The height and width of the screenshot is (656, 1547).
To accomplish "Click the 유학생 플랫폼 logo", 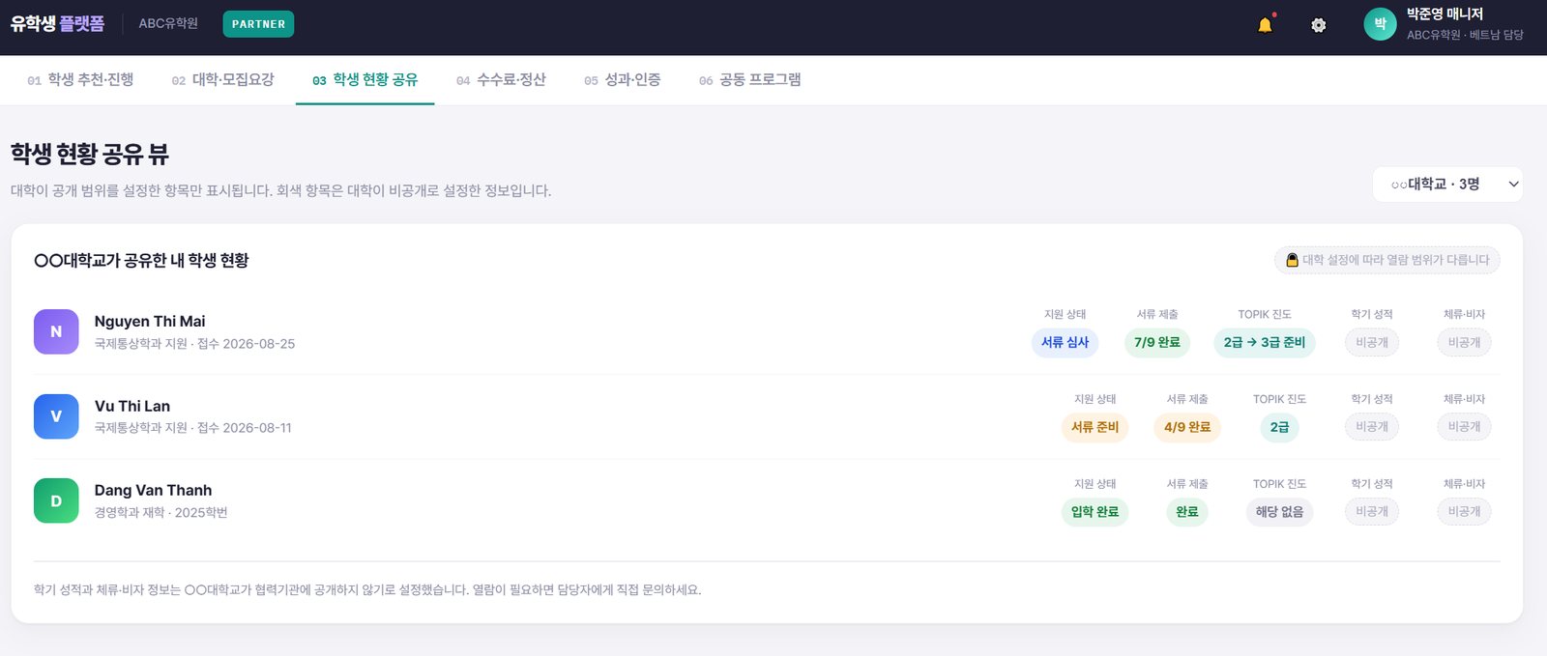I will pyautogui.click(x=57, y=23).
